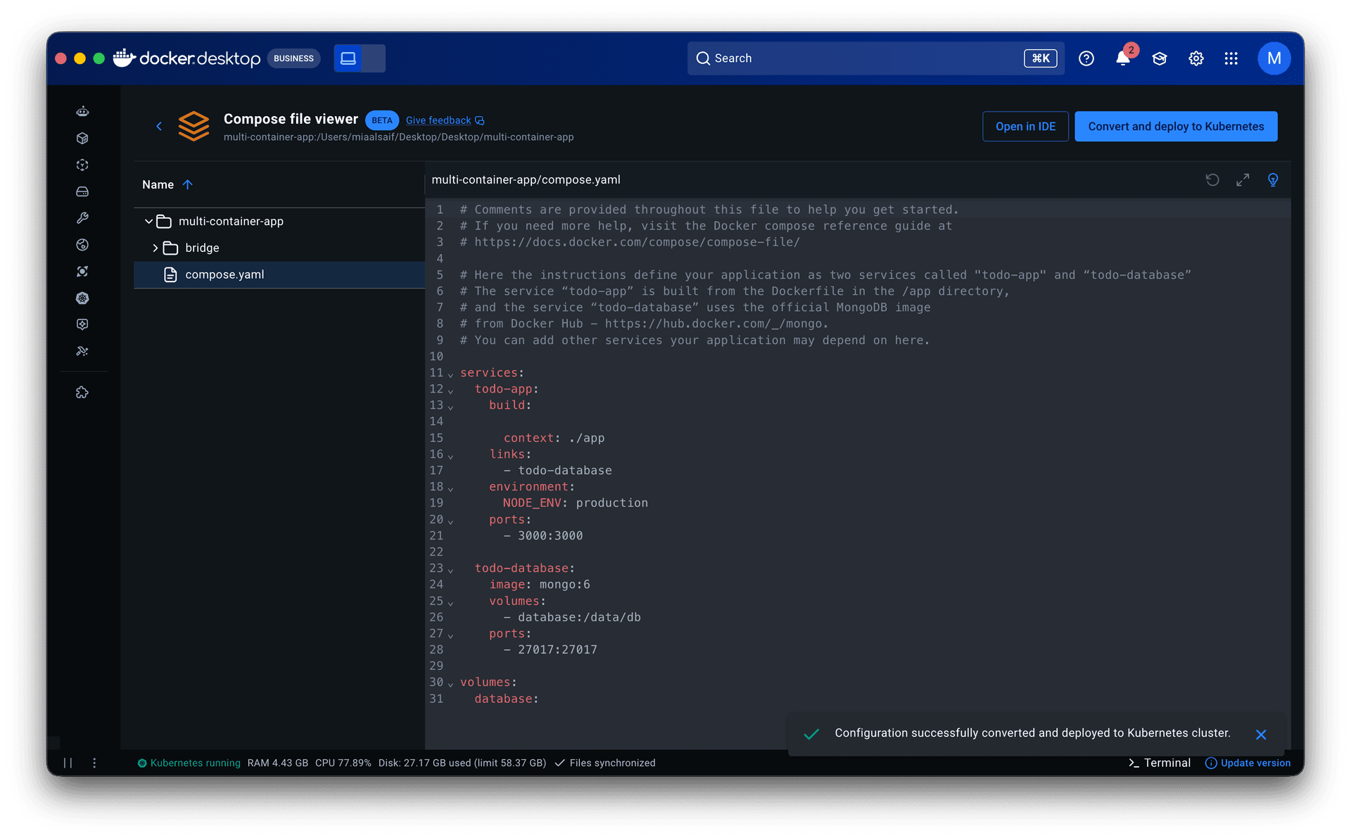
Task: Open the Builds wrench sidebar icon
Action: point(82,218)
